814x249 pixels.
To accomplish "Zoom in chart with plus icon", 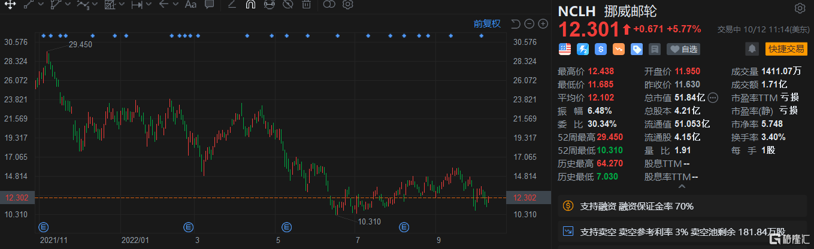I will coord(543,24).
